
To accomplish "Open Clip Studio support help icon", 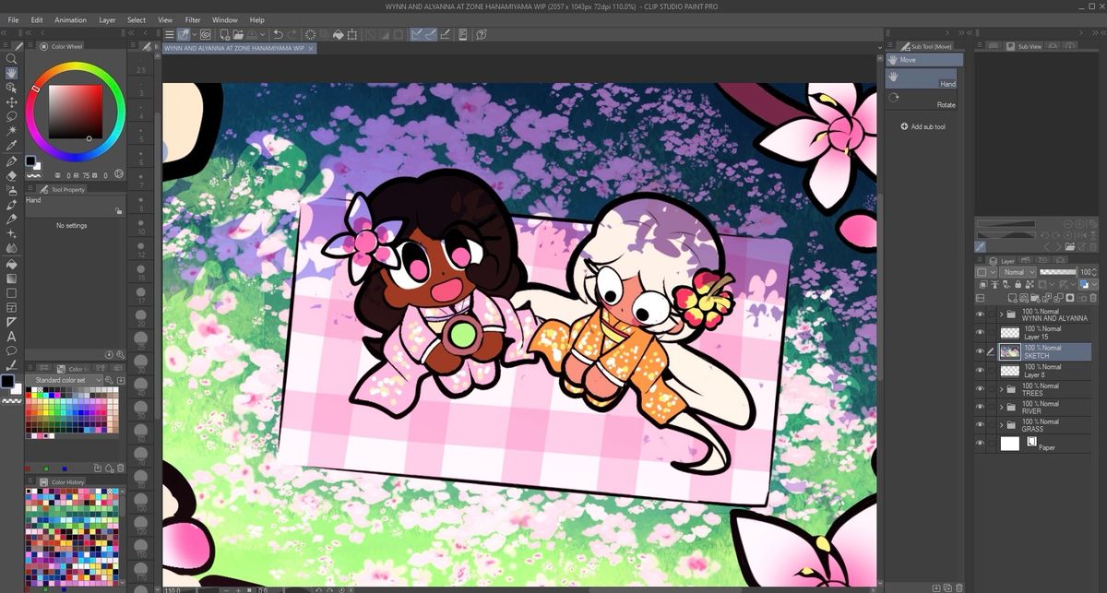I will (482, 35).
